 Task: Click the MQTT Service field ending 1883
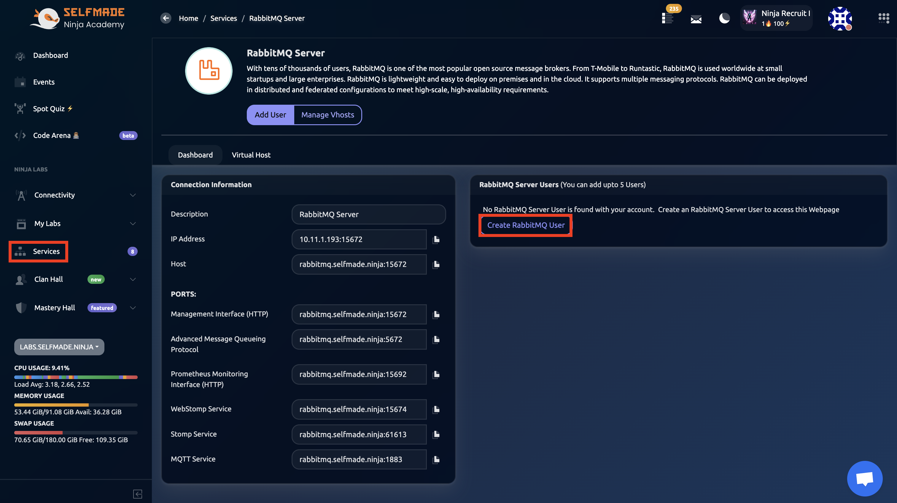(x=359, y=459)
